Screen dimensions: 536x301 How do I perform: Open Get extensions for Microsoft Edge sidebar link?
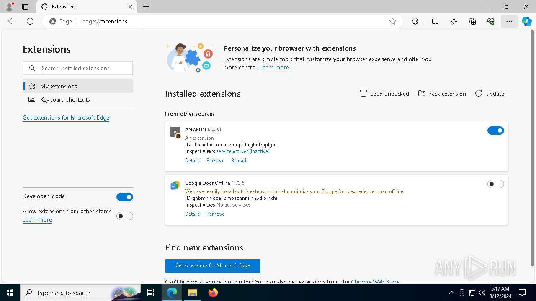66,117
